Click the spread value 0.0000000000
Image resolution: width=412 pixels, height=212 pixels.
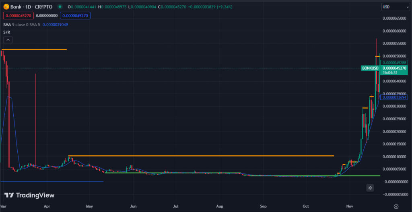pos(47,16)
